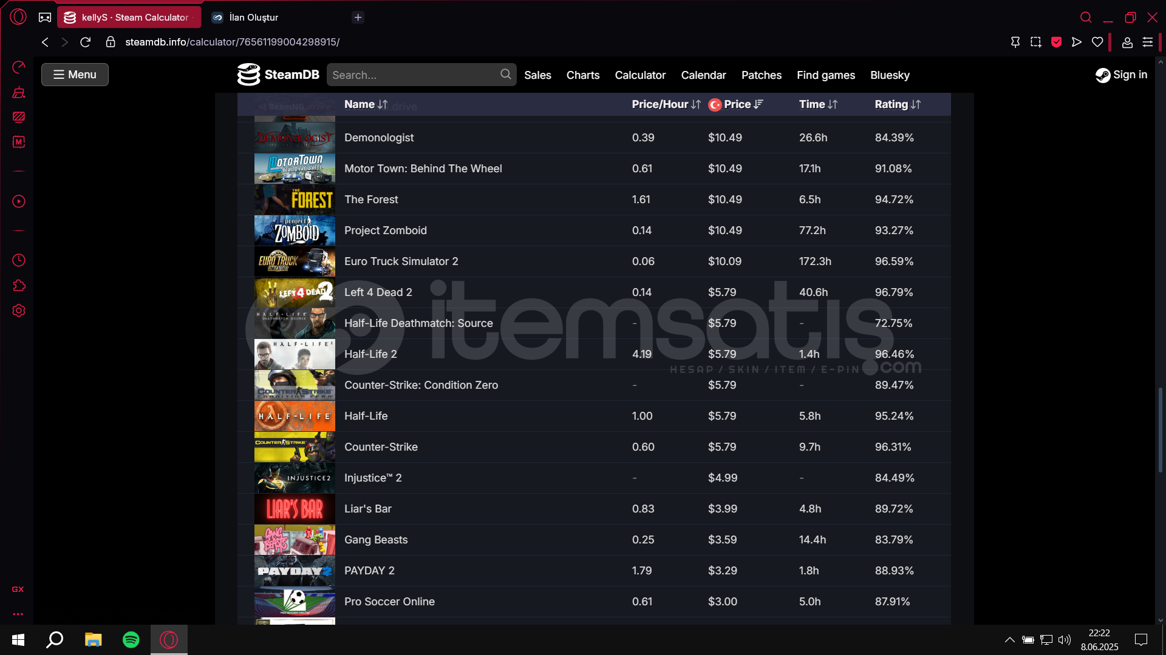Screen dimensions: 1166x655
Task: Open Spotify from the taskbar
Action: [131, 639]
